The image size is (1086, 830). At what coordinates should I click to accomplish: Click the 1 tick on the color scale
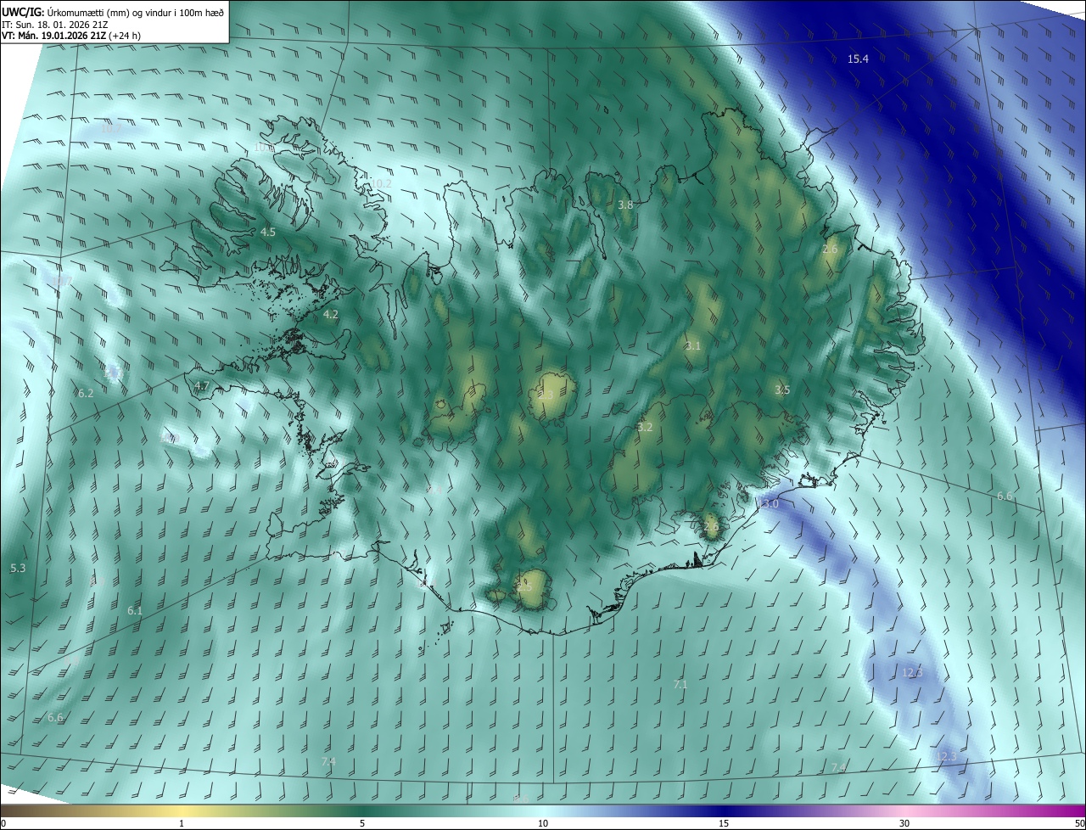click(182, 823)
